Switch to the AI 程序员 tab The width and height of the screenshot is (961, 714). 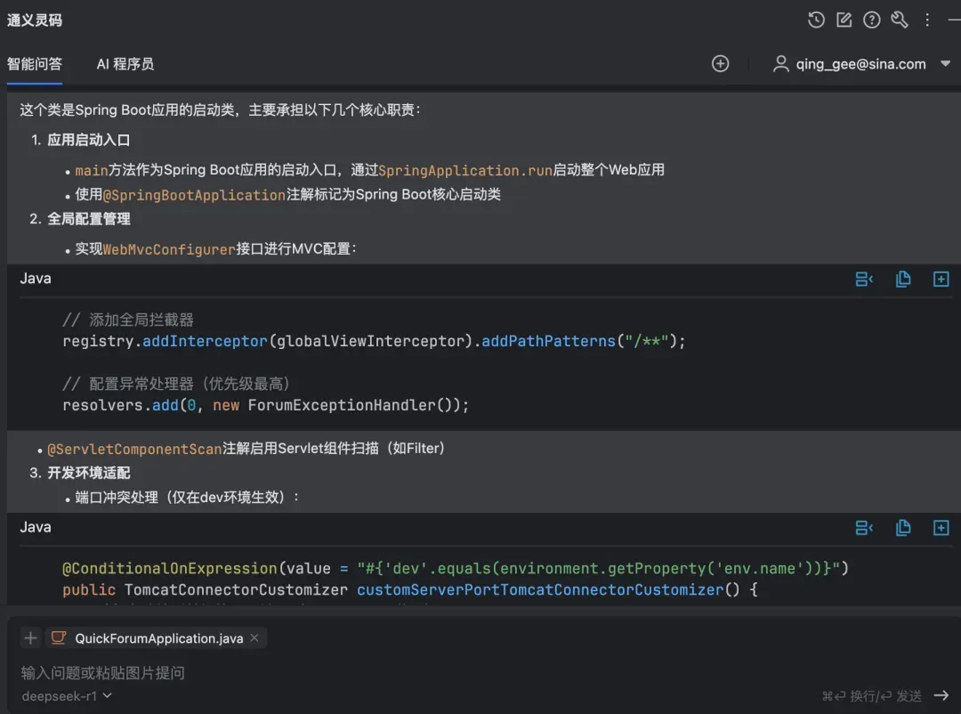125,64
